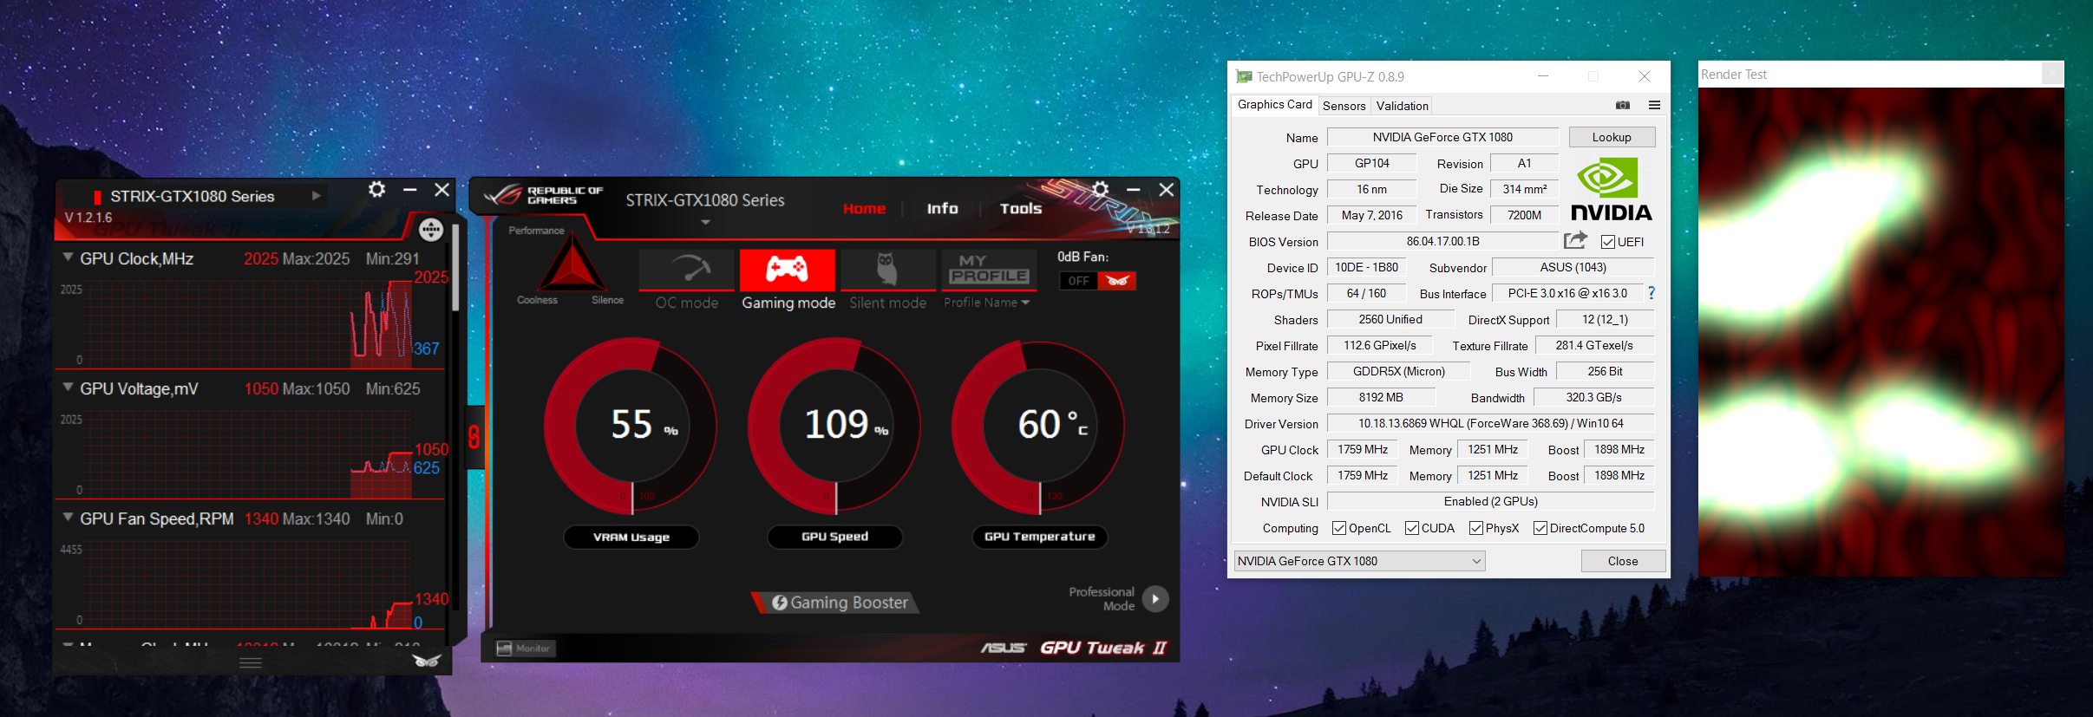Click the Gaming Booster button
2093x717 pixels.
point(837,603)
